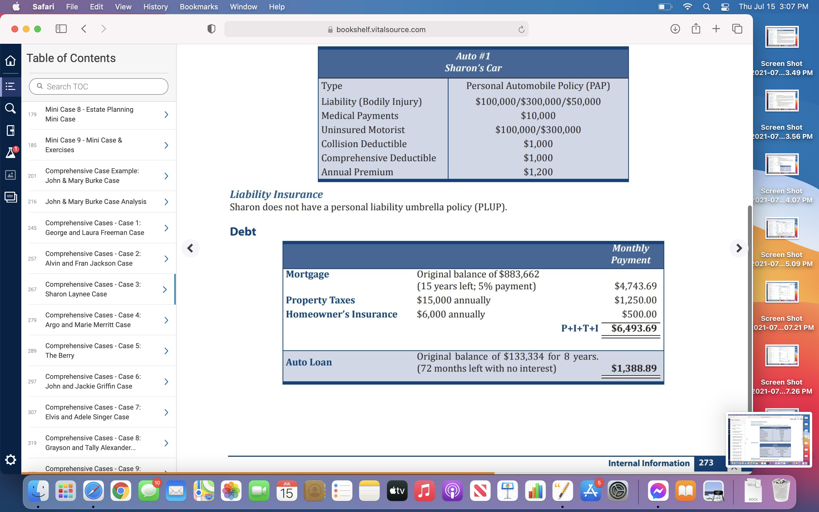Open Keynote from the Dock
819x512 pixels.
point(507,491)
